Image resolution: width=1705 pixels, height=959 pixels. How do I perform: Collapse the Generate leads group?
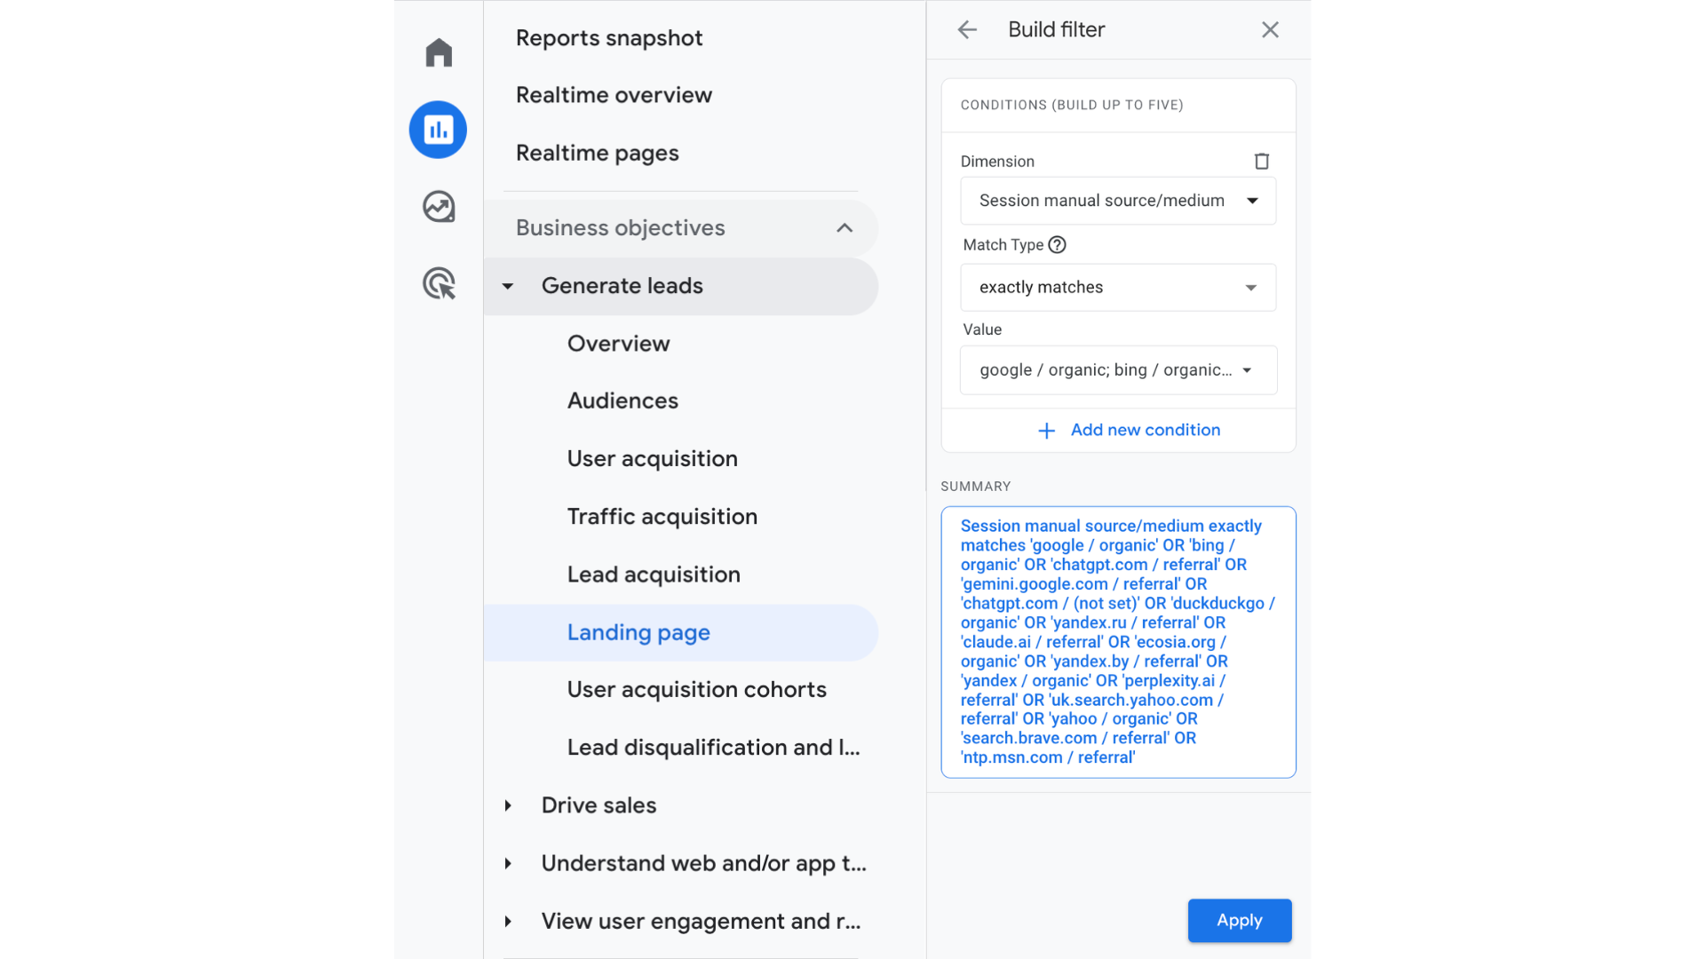point(508,286)
